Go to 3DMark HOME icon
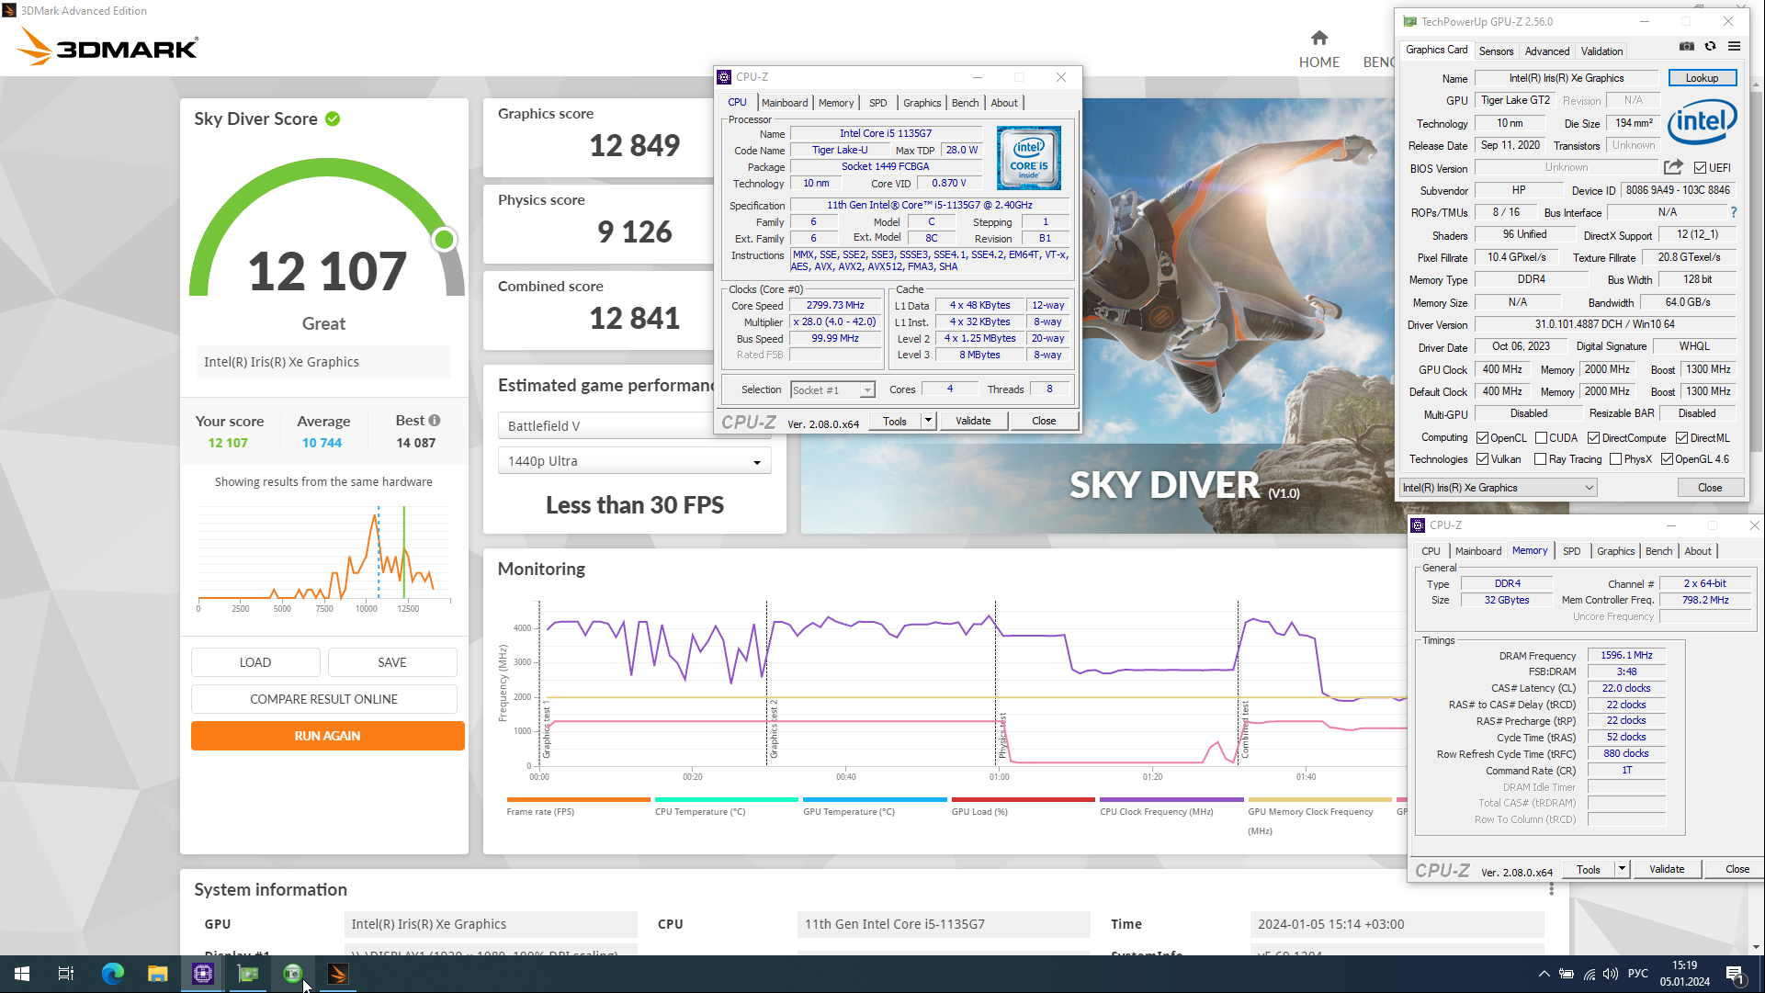The image size is (1765, 993). [1319, 38]
